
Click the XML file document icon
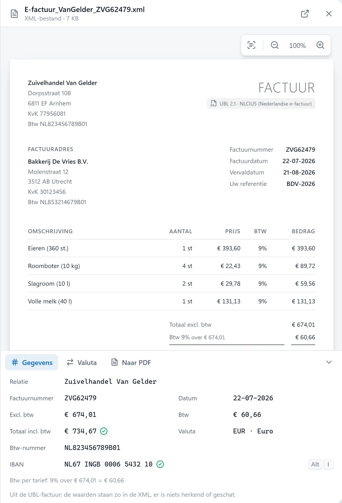14,14
